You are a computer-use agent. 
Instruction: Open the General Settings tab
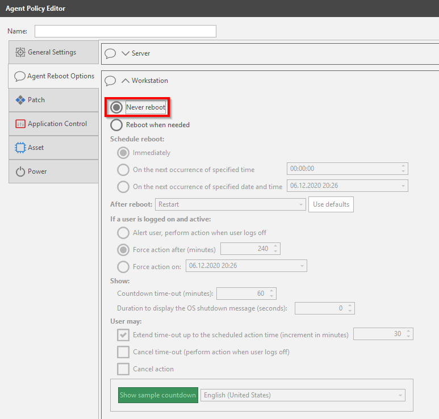[53, 52]
